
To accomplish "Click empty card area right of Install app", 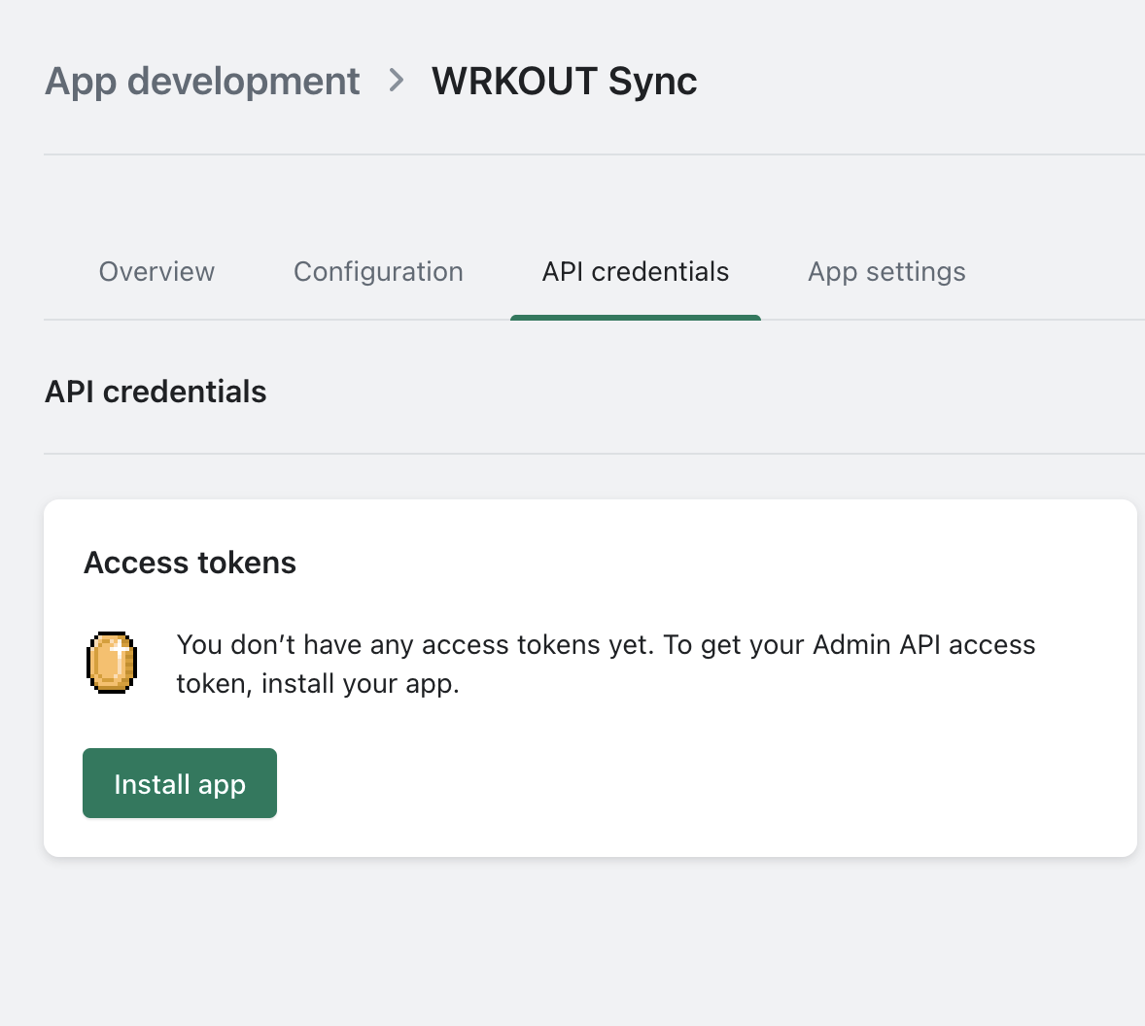I will click(680, 783).
